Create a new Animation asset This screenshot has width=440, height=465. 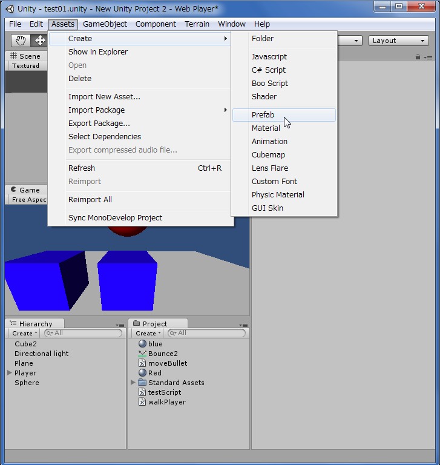coord(284,142)
